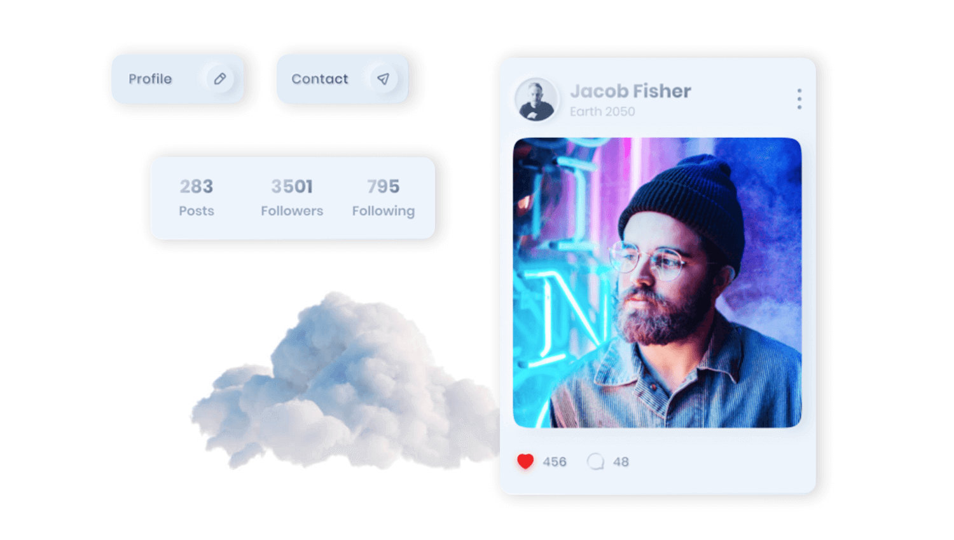Open the neon portrait post photo

pyautogui.click(x=657, y=283)
